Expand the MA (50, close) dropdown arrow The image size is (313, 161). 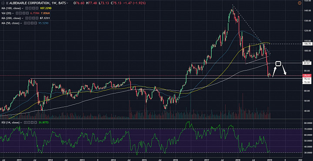[x=21, y=23]
